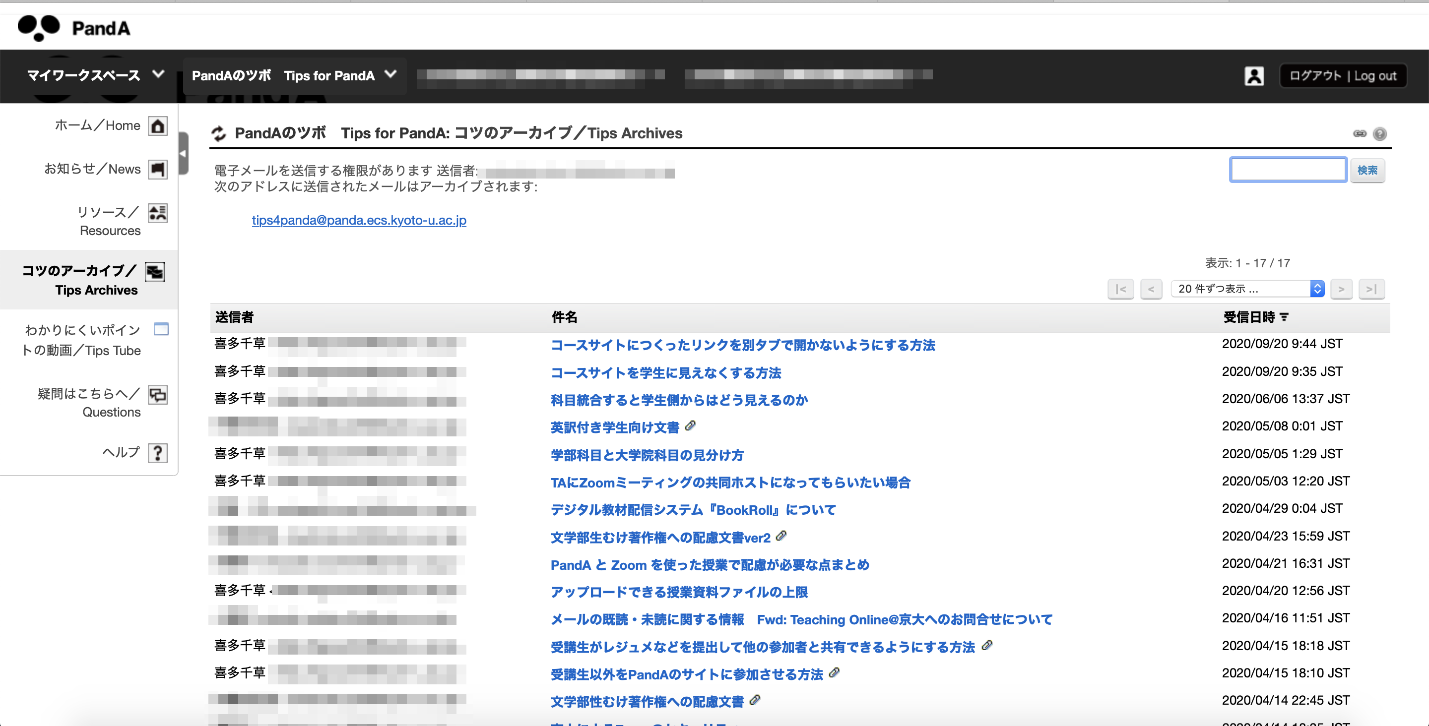Collapse the sidebar with the arrow handle
This screenshot has height=726, width=1429.
[x=183, y=154]
